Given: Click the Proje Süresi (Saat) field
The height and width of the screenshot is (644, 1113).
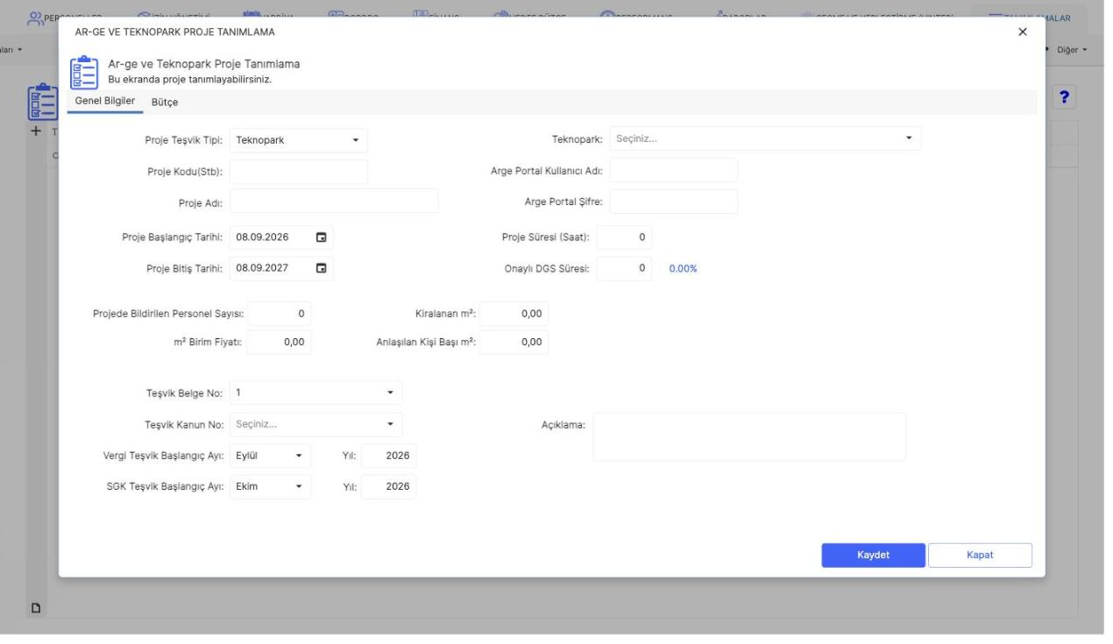Looking at the screenshot, I should coord(624,237).
